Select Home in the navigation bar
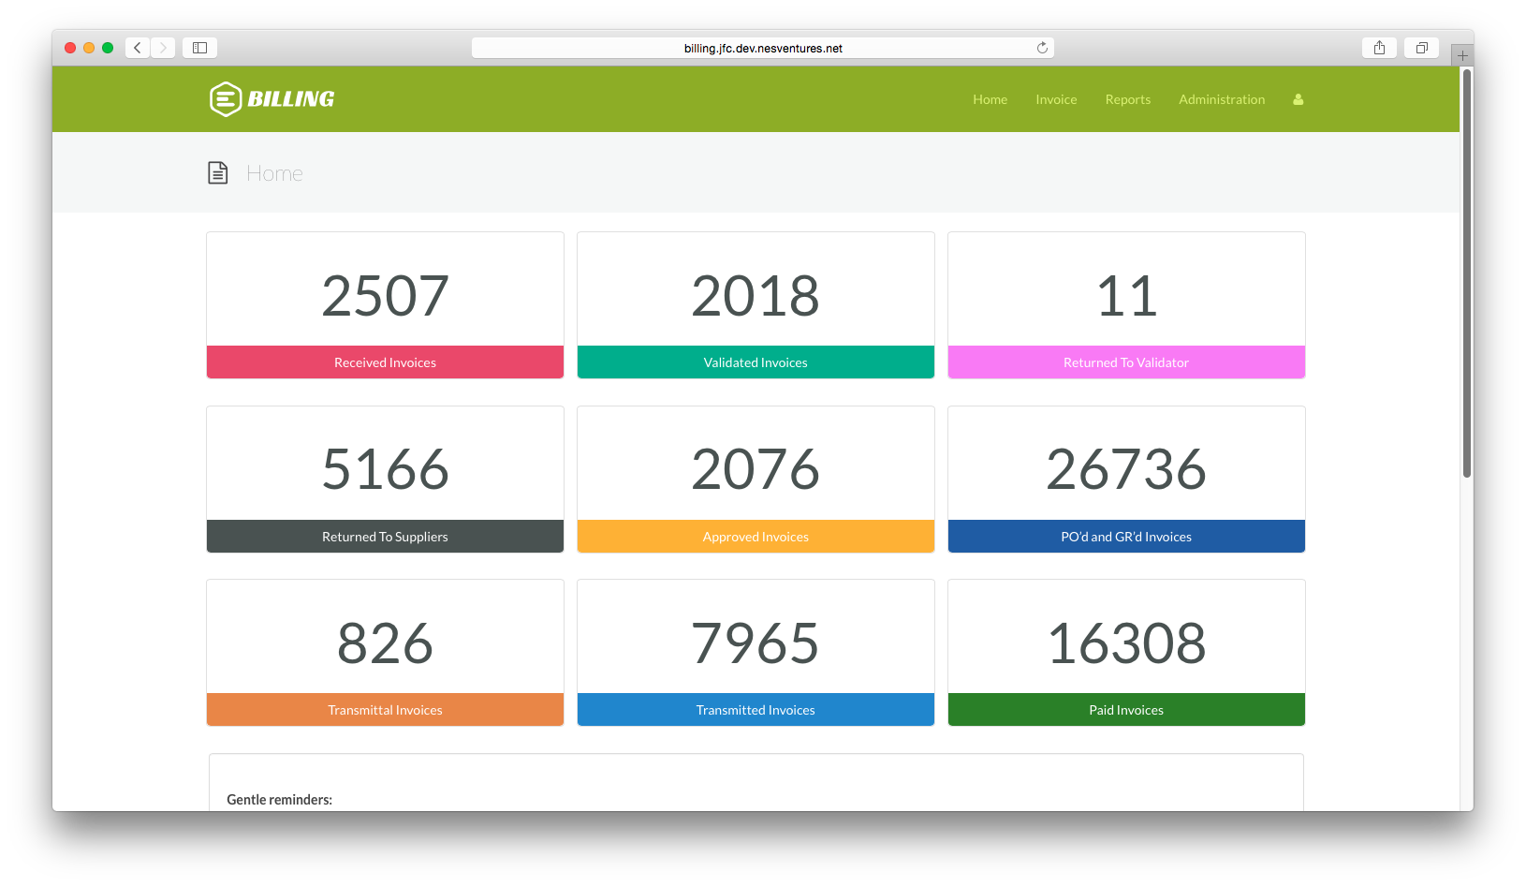The height and width of the screenshot is (886, 1526). 990,99
